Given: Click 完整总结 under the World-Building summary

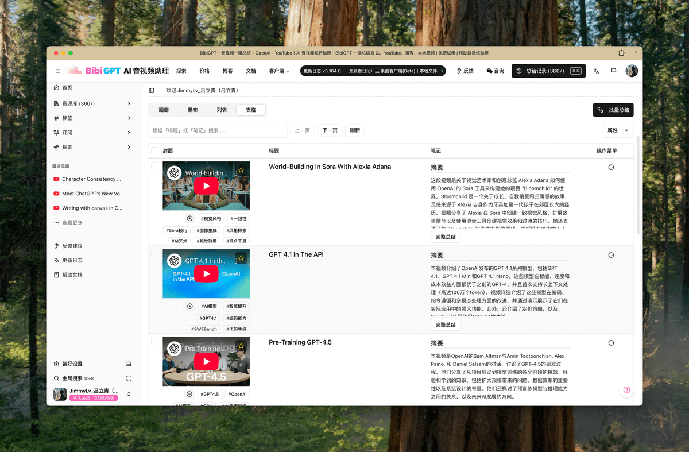Looking at the screenshot, I should pos(446,237).
